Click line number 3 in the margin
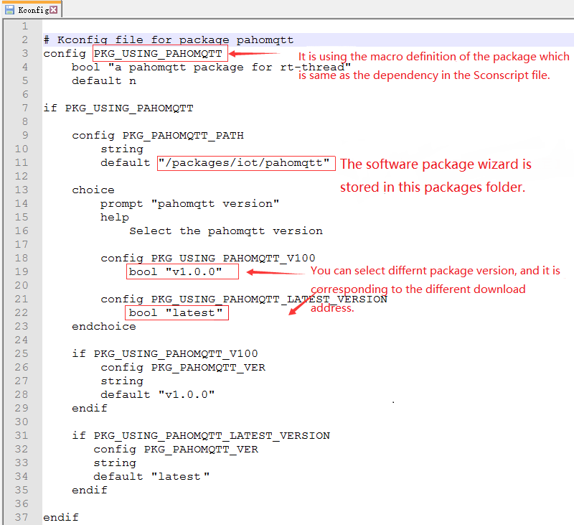The height and width of the screenshot is (525, 574). tap(24, 53)
